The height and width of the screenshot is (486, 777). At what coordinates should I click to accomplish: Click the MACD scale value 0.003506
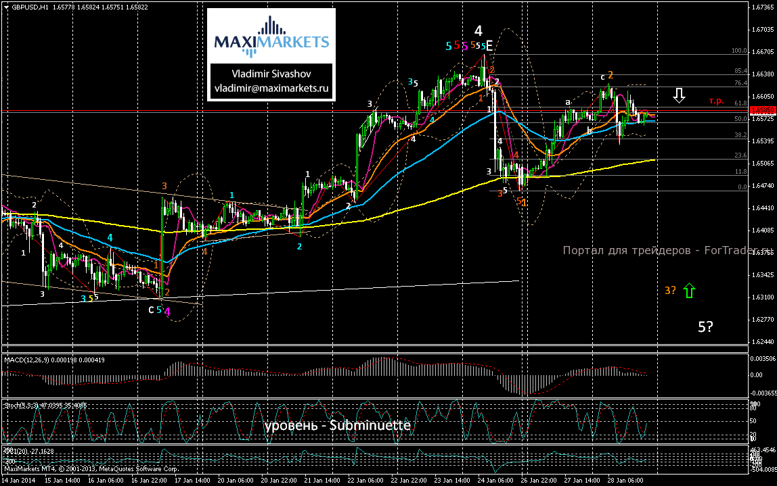click(x=762, y=358)
